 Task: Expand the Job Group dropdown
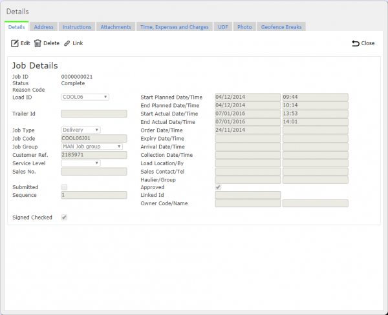[92, 147]
